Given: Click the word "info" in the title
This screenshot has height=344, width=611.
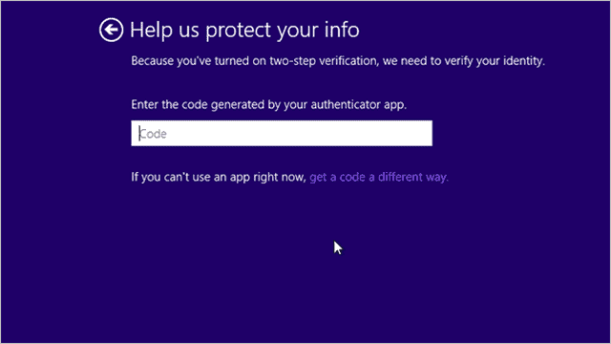Looking at the screenshot, I should tap(342, 30).
